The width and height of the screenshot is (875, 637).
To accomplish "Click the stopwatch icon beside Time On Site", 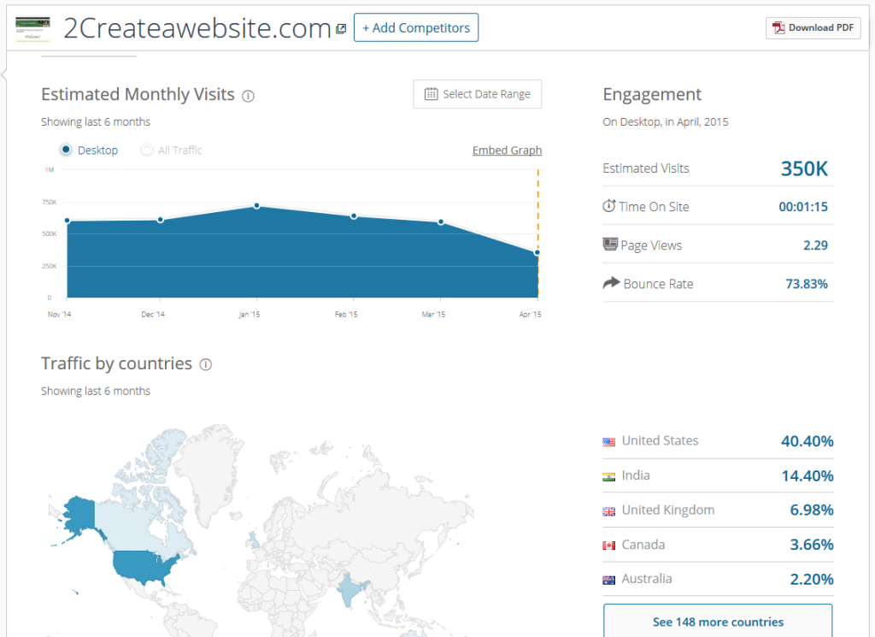I will tap(608, 205).
